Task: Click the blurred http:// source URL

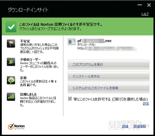Action: click(x=107, y=49)
